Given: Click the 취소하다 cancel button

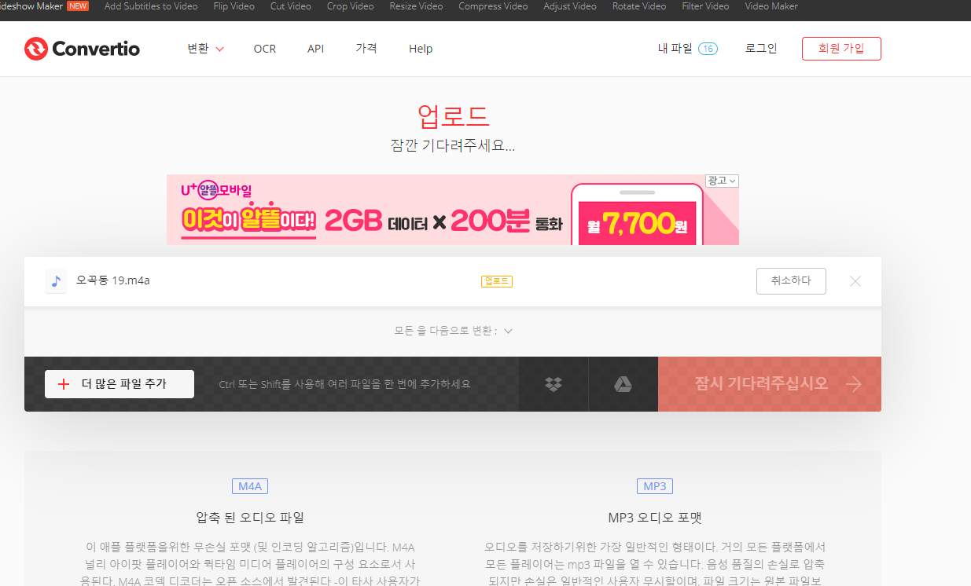Looking at the screenshot, I should click(x=791, y=281).
